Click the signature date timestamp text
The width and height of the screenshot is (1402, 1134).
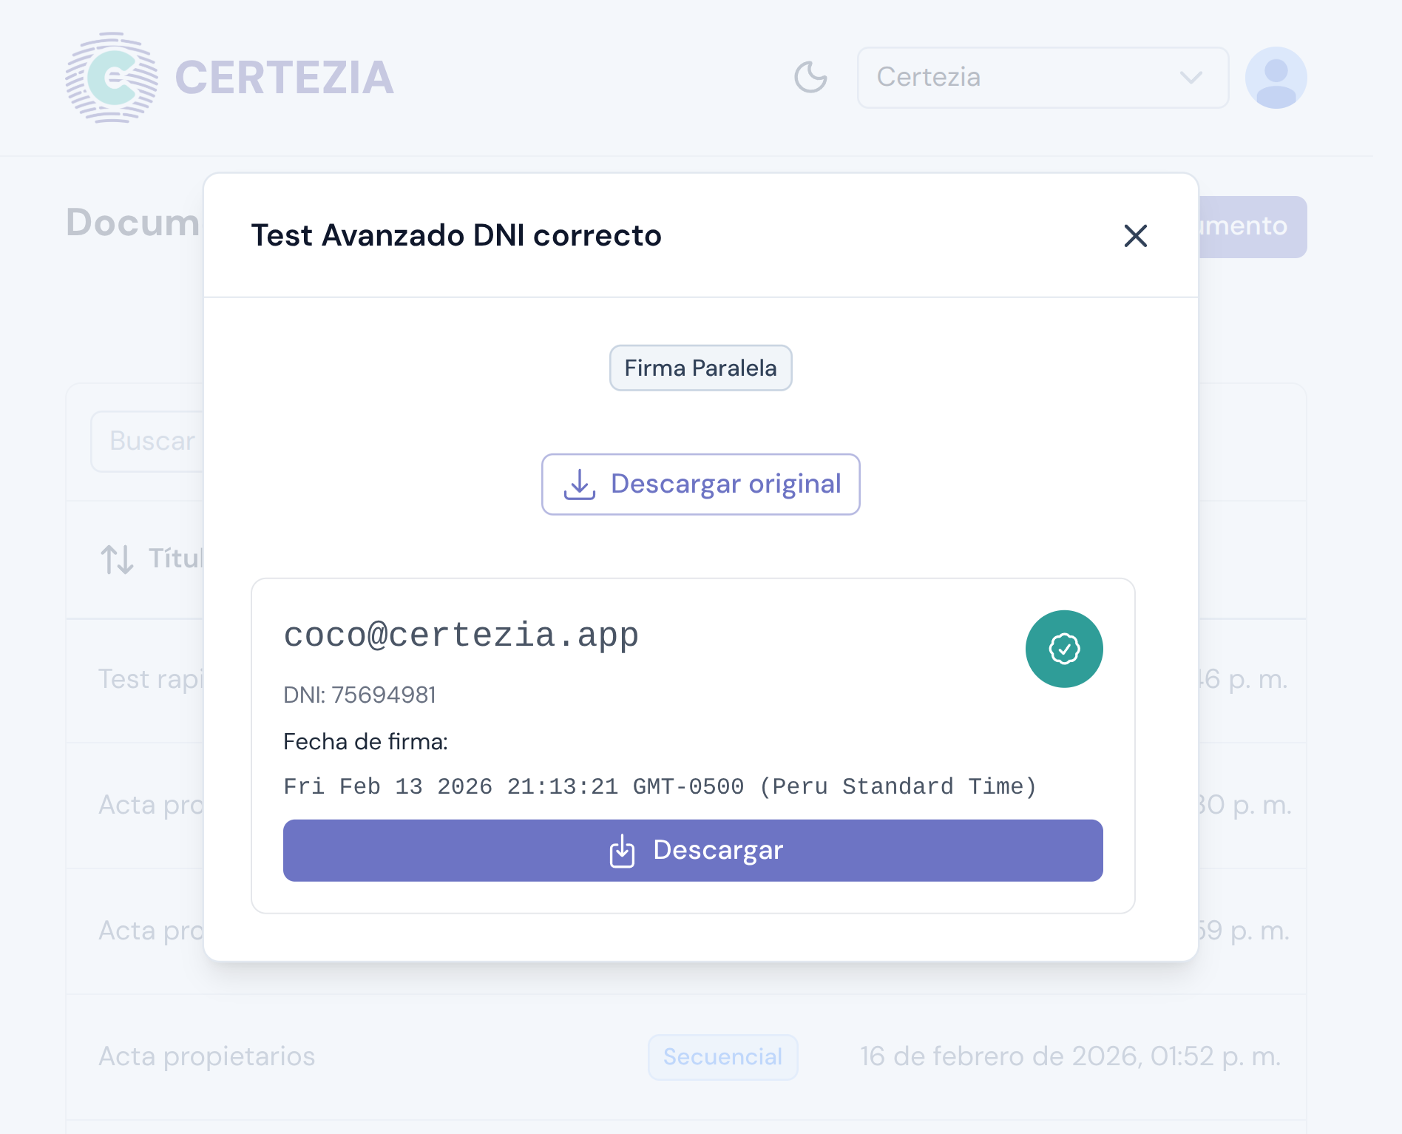tap(660, 786)
